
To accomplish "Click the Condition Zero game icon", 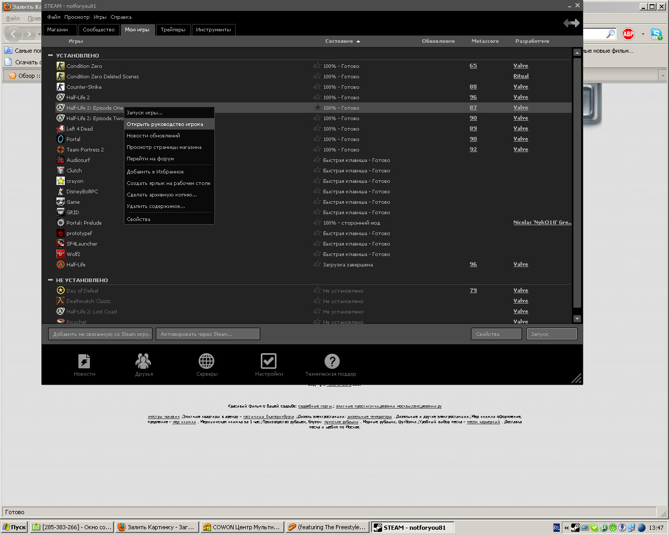I will point(61,66).
